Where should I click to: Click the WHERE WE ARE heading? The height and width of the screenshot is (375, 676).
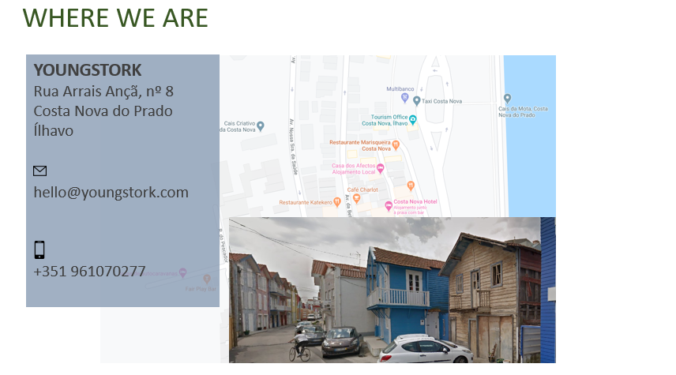pos(115,17)
